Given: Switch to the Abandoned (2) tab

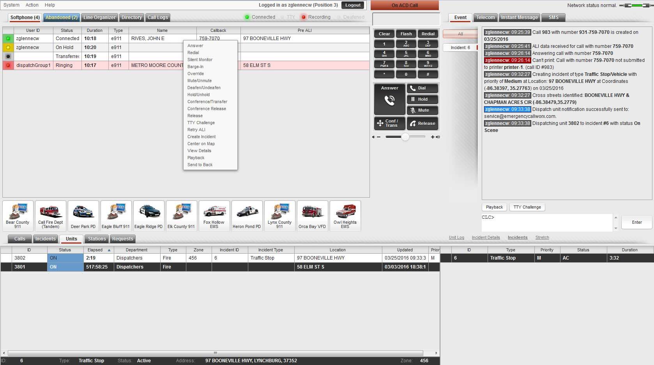Looking at the screenshot, I should pos(61,18).
